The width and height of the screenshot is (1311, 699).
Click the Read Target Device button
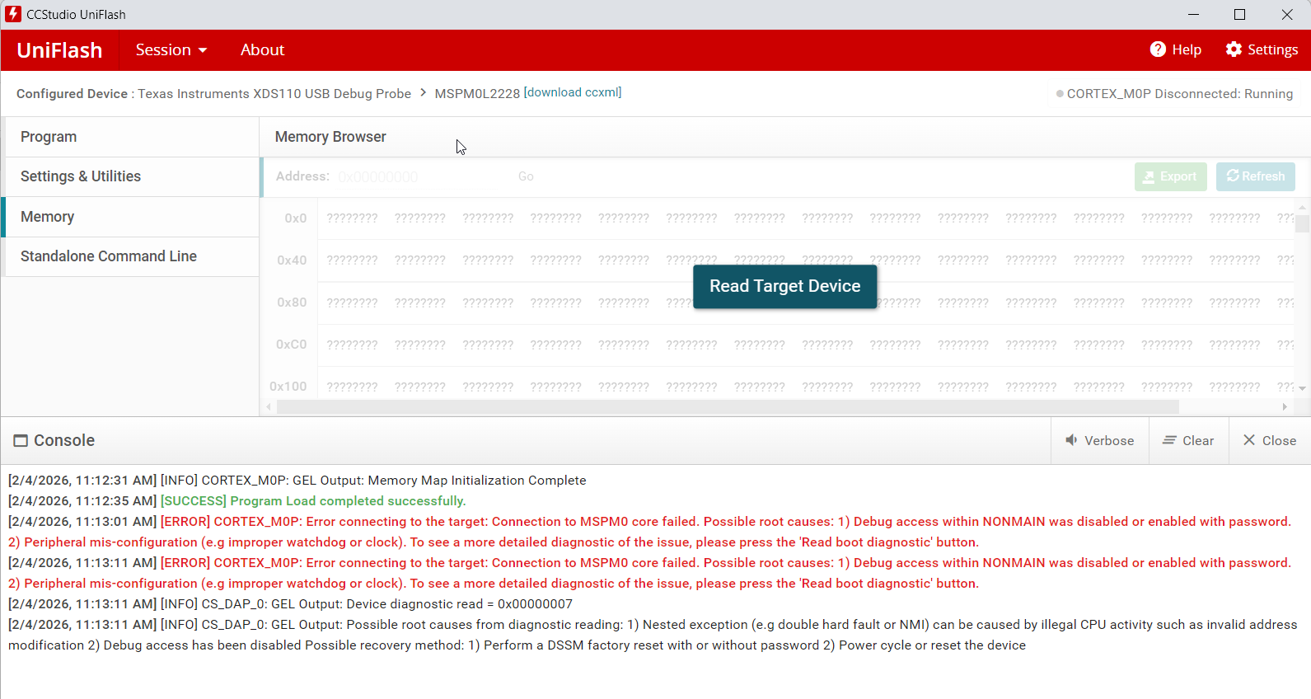tap(784, 286)
